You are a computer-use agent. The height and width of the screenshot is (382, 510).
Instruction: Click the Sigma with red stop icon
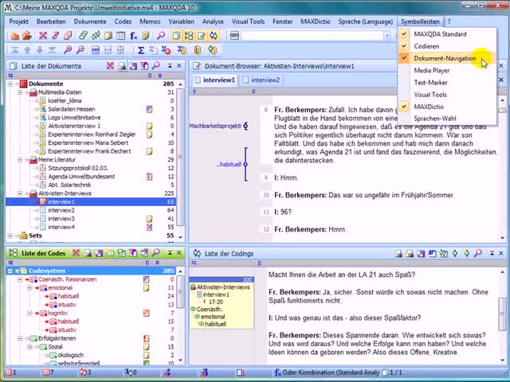click(x=167, y=50)
